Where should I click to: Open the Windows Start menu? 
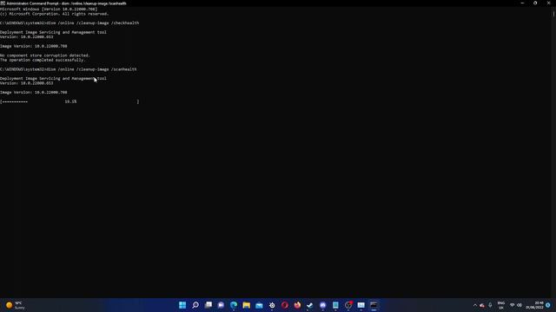pos(182,305)
